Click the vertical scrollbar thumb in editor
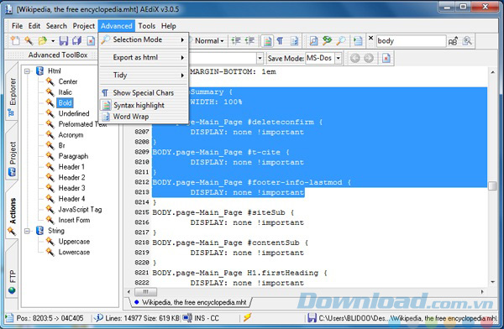504x329 pixels. pos(492,185)
